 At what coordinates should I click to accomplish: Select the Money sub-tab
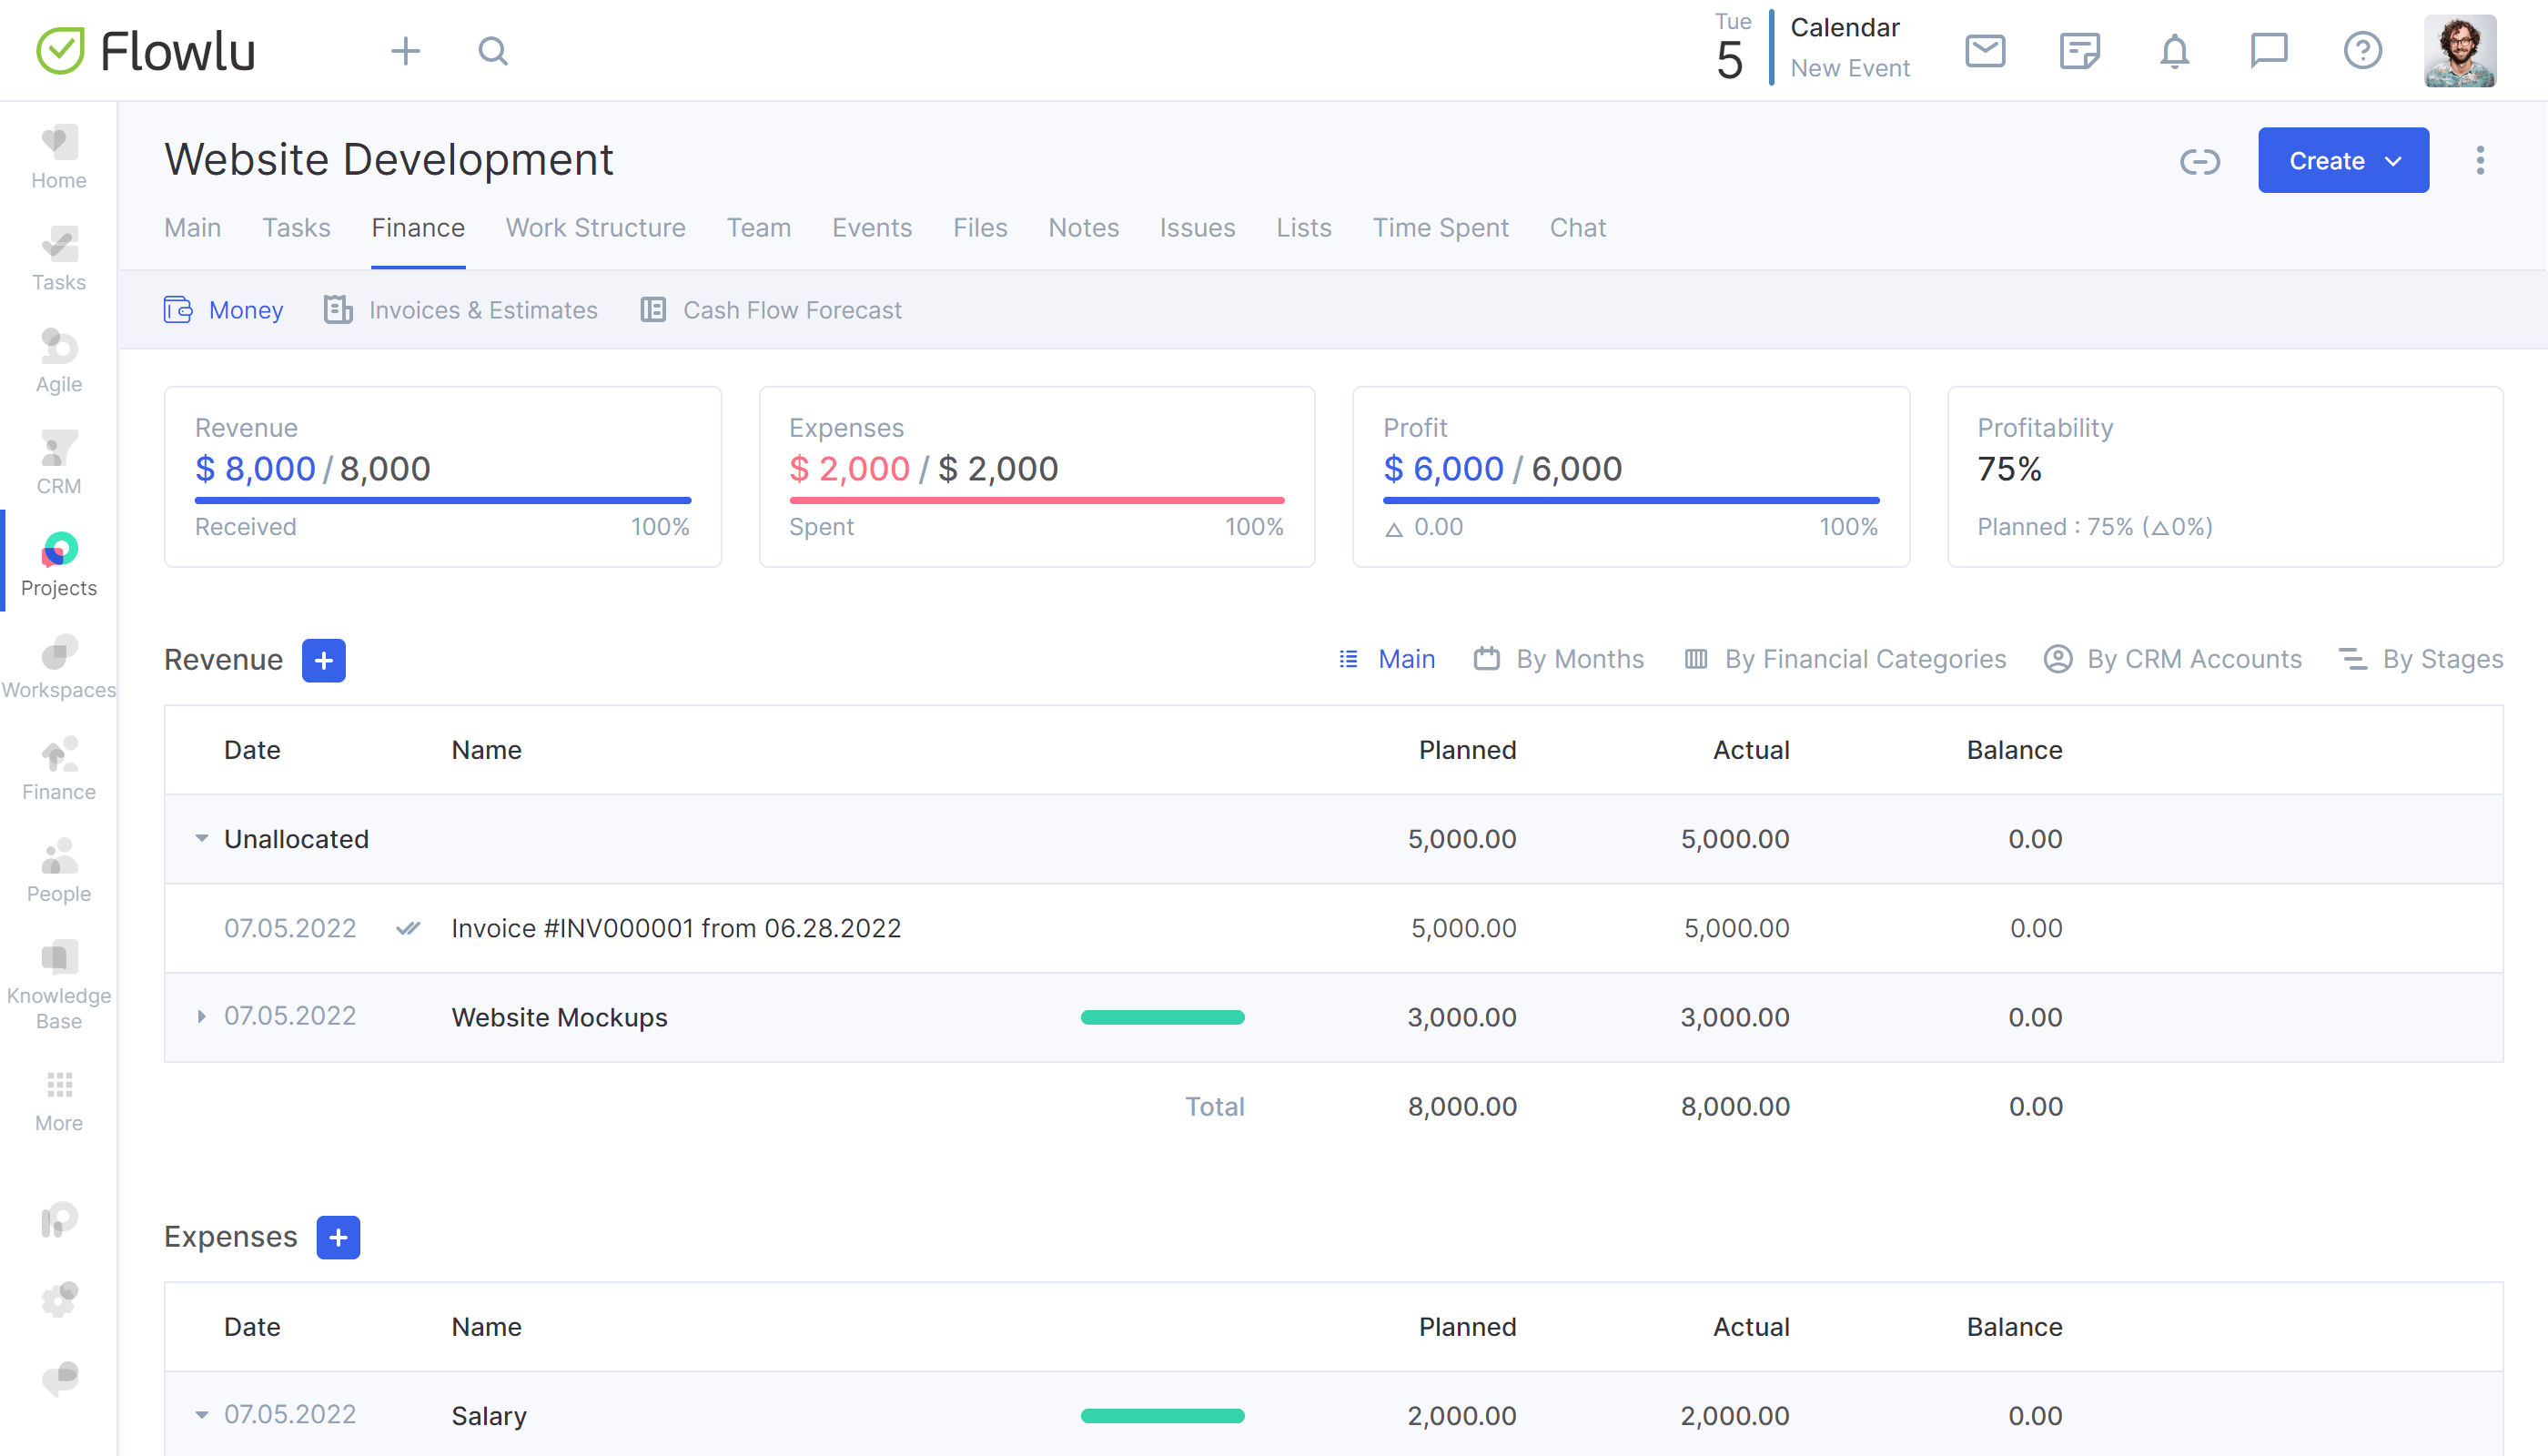224,310
